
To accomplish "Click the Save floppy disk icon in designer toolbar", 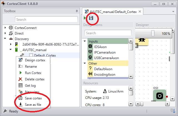I will point(91,18).
